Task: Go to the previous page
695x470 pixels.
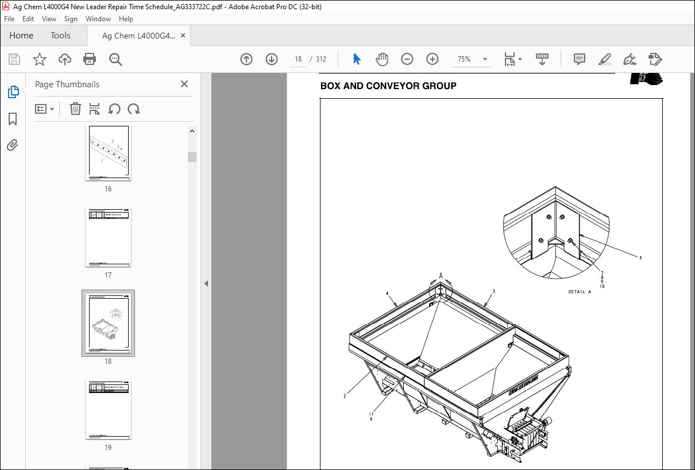Action: pos(246,59)
